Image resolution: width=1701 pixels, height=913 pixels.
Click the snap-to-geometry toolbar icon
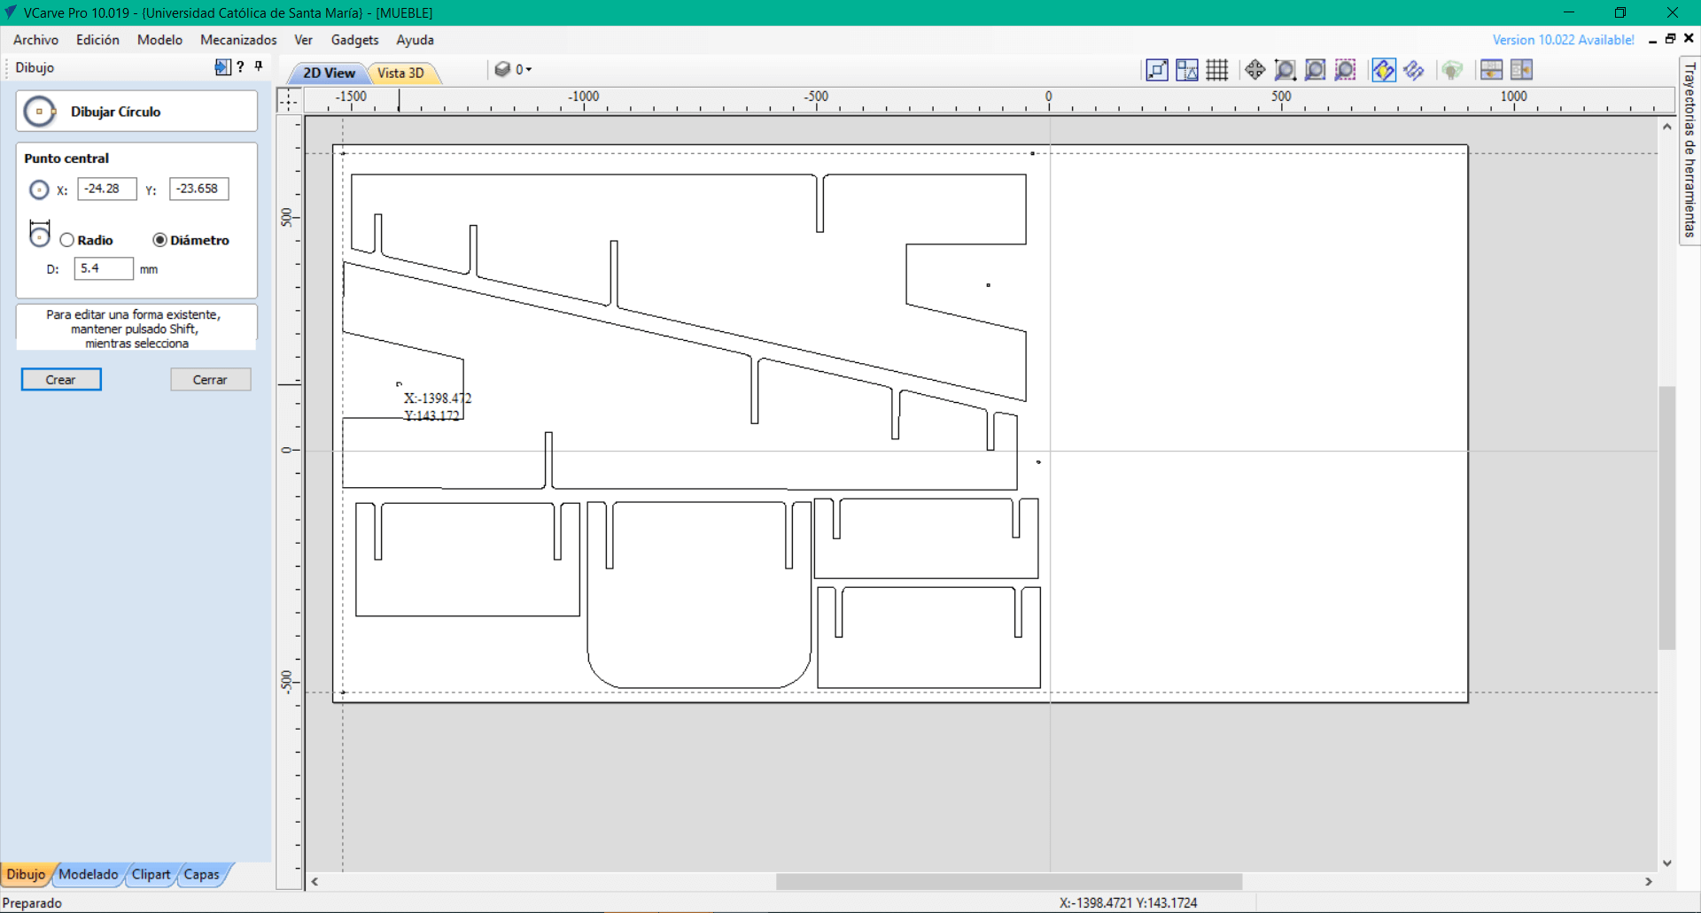(1157, 70)
